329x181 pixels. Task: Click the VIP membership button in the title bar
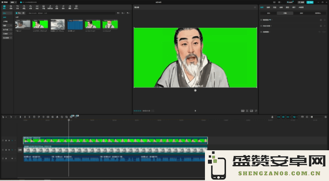click(290, 2)
